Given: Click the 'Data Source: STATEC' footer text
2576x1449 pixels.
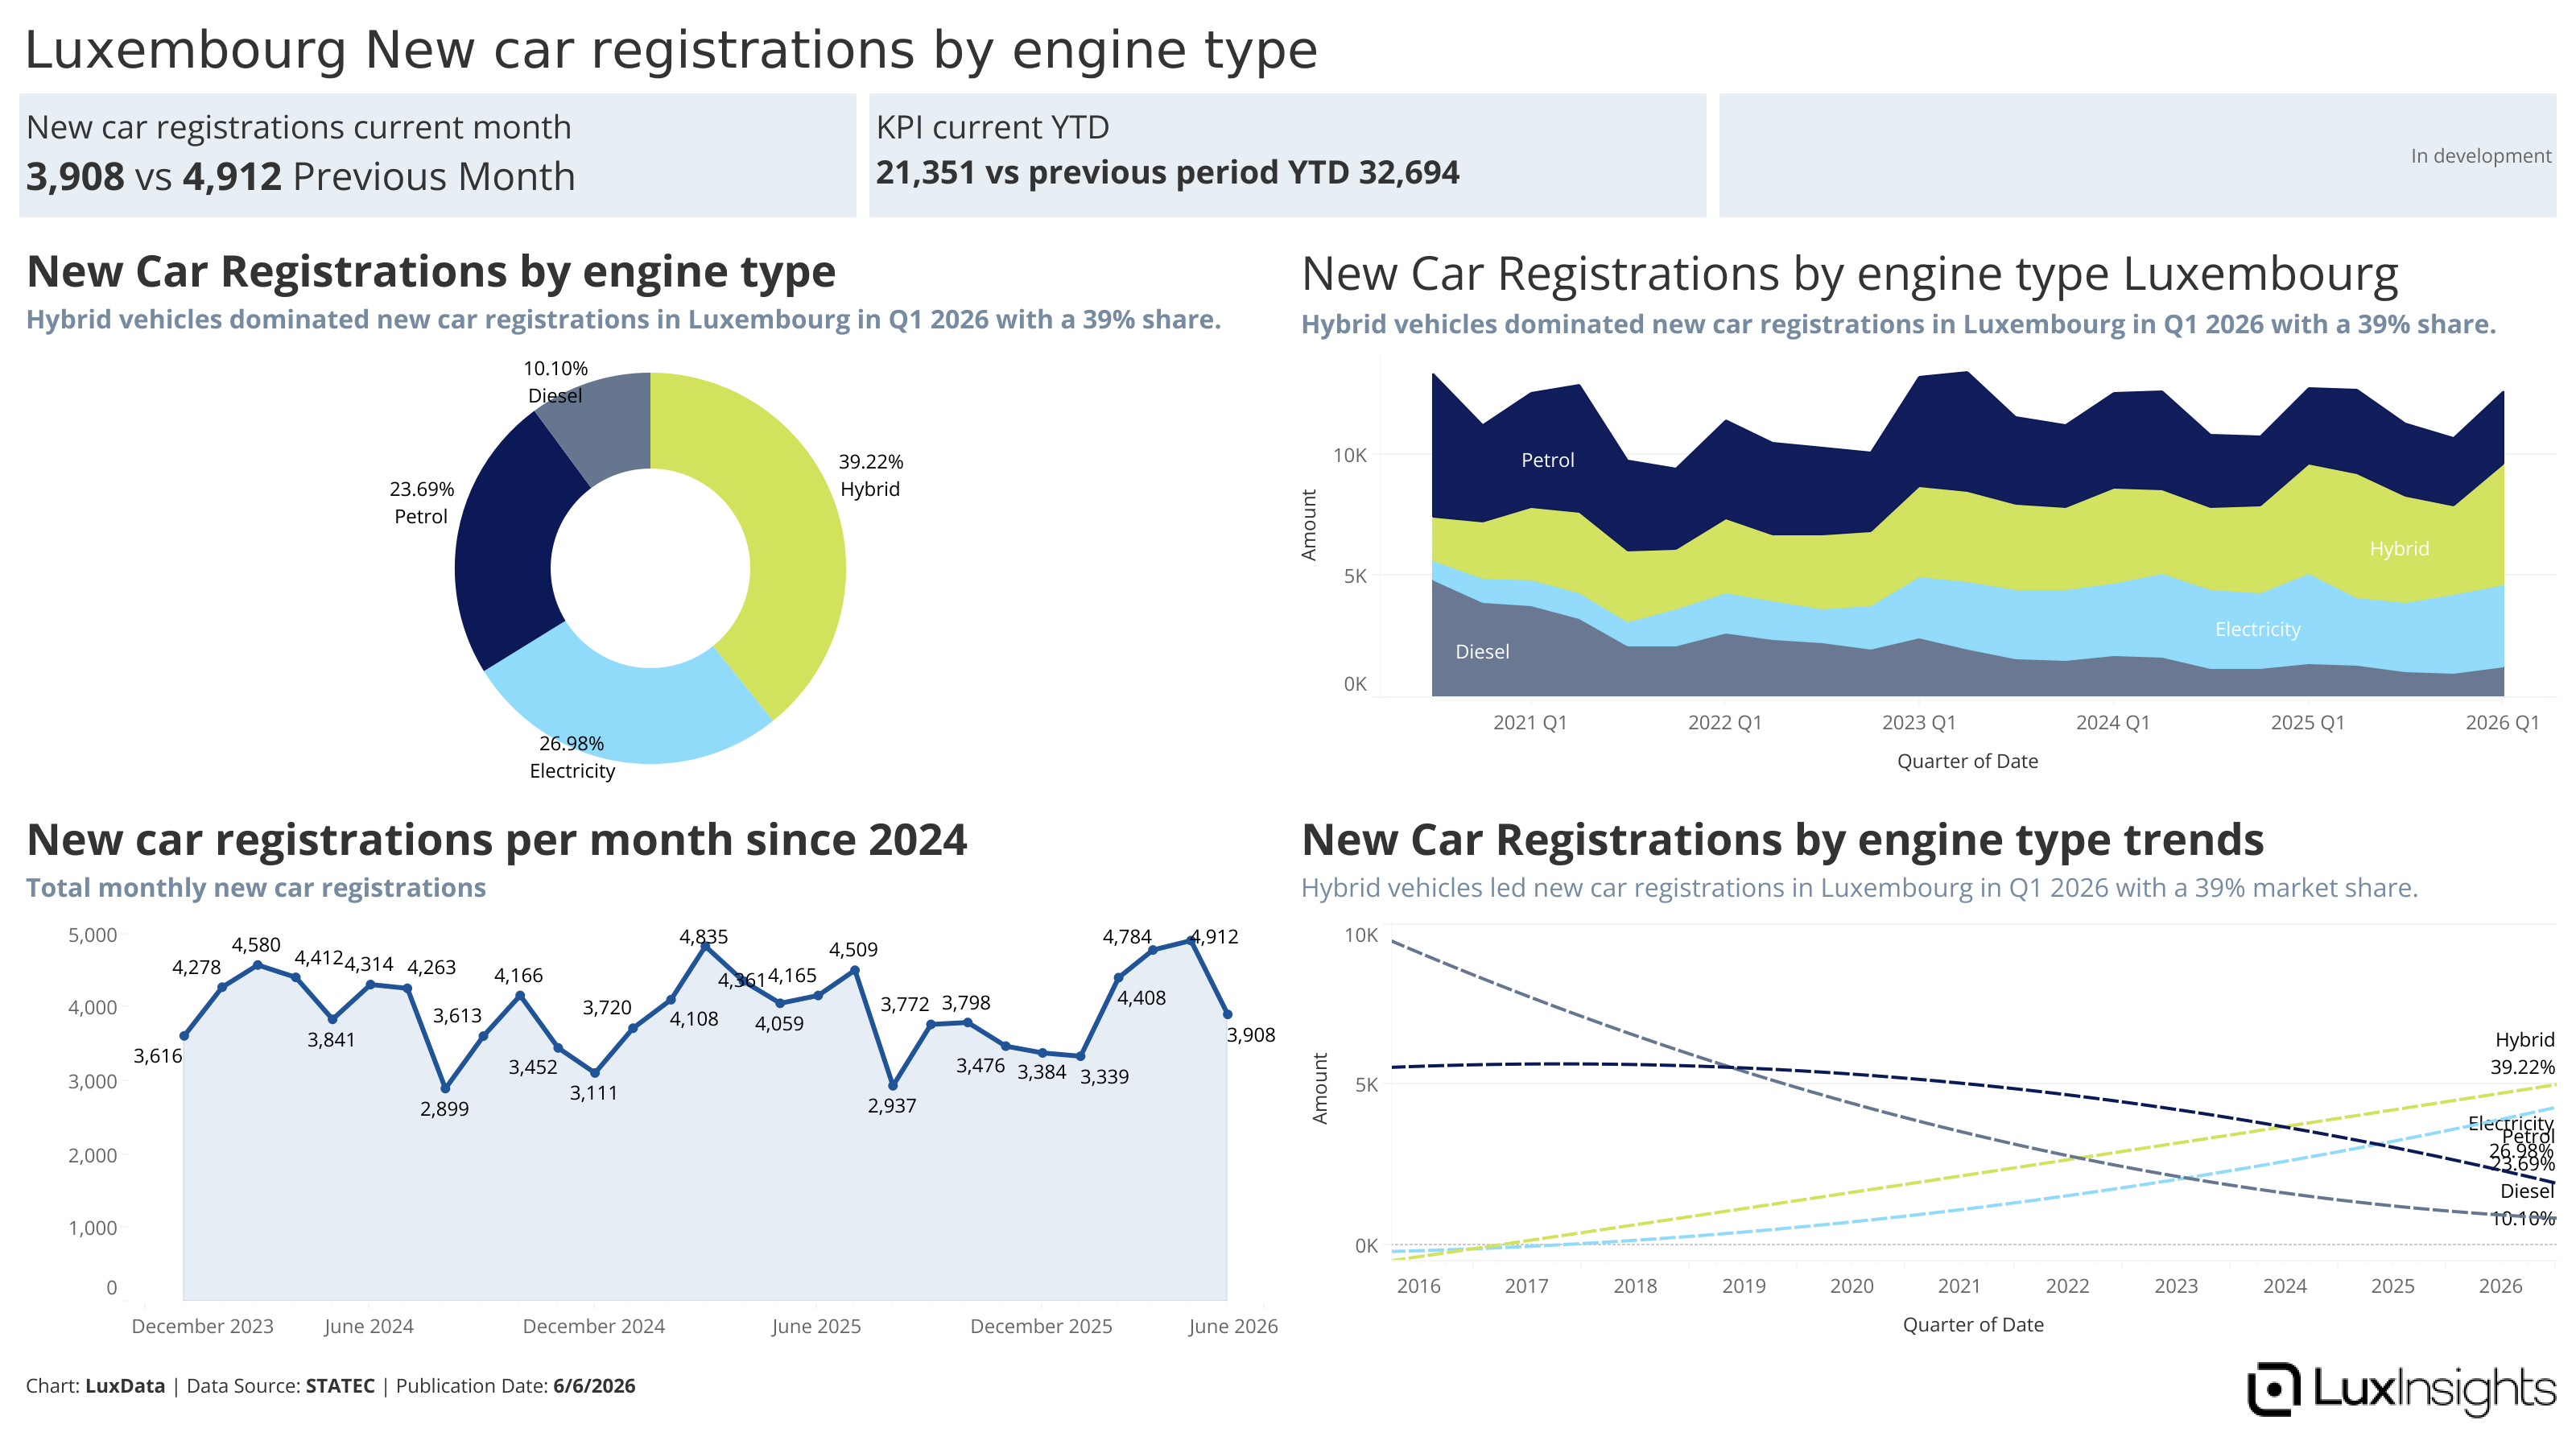Looking at the screenshot, I should click(281, 1386).
